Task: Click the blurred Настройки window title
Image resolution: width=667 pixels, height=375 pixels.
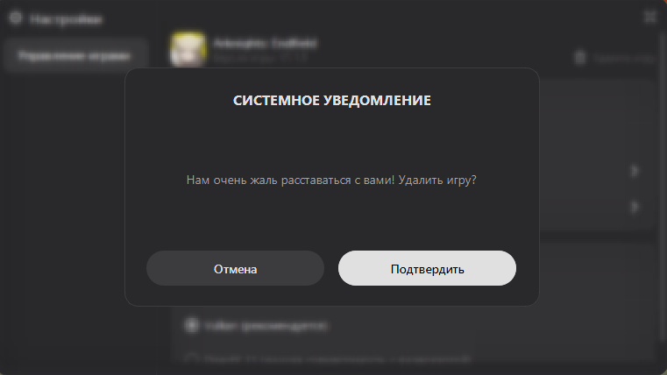Action: (67, 19)
